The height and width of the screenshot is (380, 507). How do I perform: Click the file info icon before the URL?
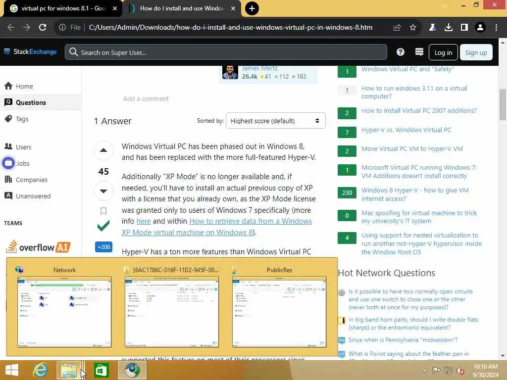coord(62,28)
